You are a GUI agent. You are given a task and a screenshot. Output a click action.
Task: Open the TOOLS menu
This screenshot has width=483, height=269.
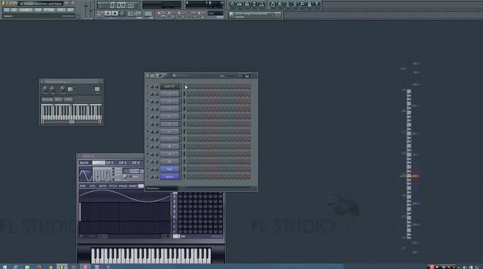pos(61,10)
